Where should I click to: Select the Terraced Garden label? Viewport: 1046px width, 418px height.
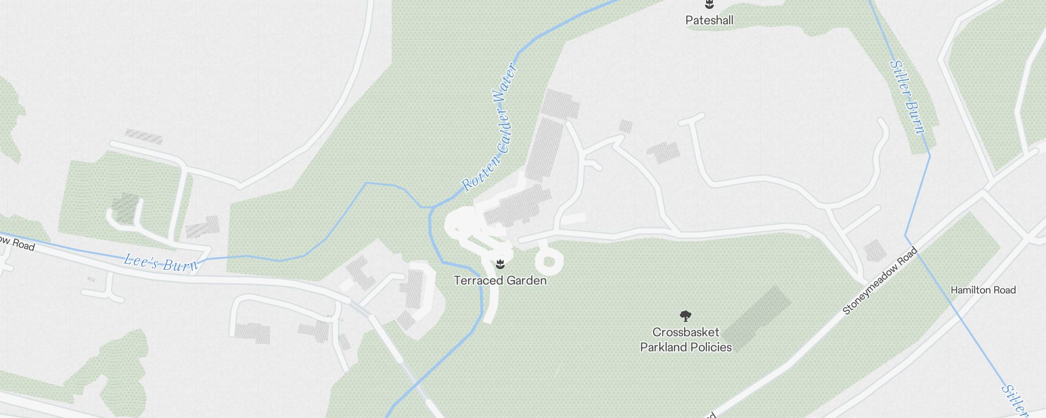click(x=500, y=281)
